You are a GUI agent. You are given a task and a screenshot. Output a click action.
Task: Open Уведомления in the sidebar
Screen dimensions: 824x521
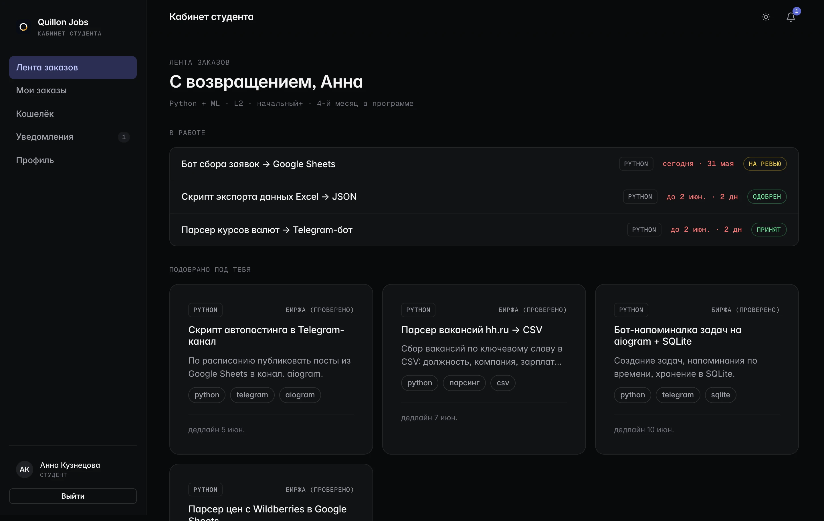[x=73, y=137]
